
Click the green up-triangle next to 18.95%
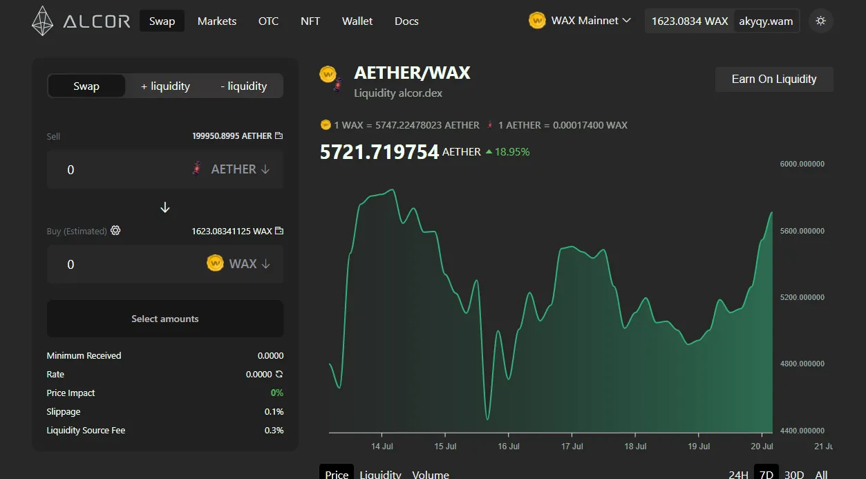coord(489,152)
